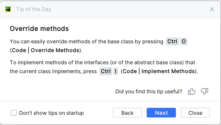Image resolution: width=221 pixels, height=125 pixels.
Task: Click the I shortcut key badge
Action: click(116, 71)
